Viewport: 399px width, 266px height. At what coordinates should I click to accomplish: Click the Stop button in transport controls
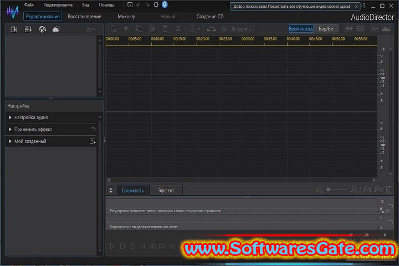click(122, 246)
